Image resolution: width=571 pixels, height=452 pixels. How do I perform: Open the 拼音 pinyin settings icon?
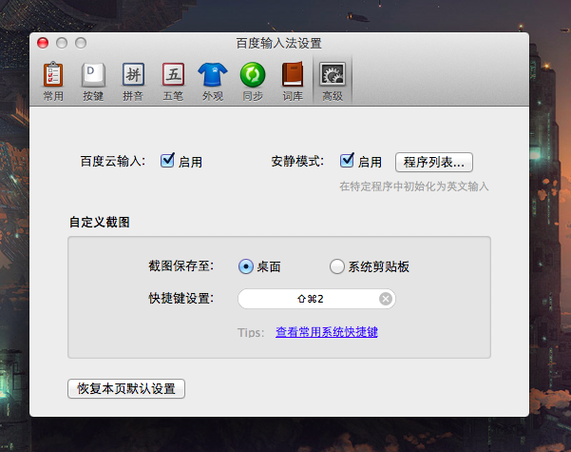133,81
